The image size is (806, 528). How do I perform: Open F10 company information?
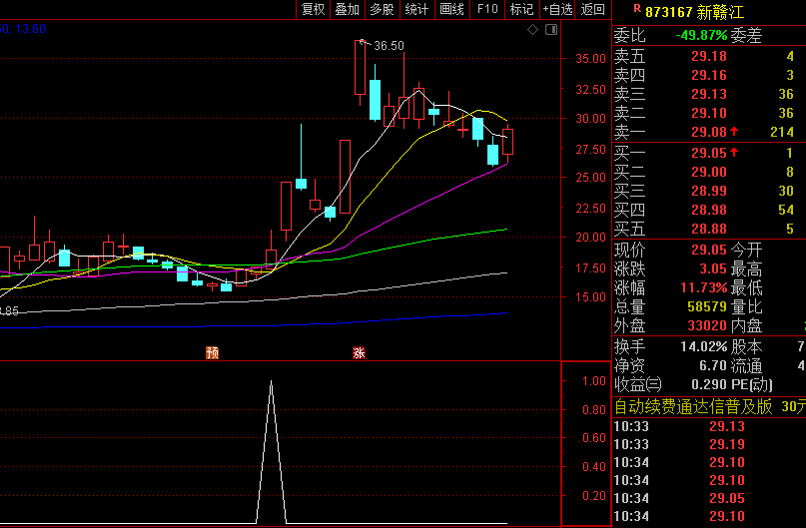[487, 9]
